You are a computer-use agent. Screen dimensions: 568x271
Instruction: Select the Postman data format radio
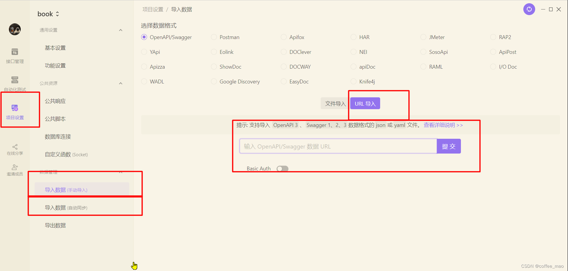[214, 37]
